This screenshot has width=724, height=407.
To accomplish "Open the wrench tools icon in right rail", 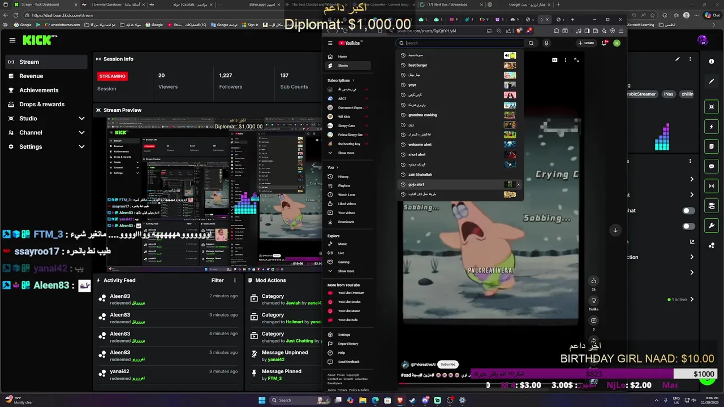I will [x=712, y=226].
